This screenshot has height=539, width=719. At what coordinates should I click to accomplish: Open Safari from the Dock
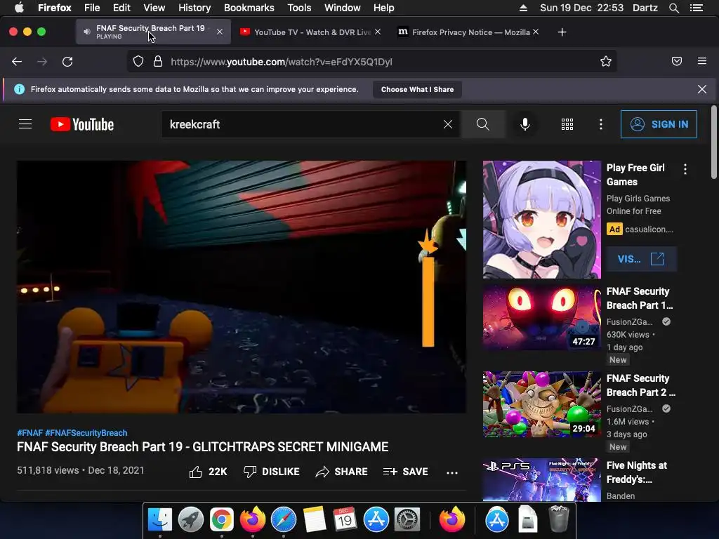tap(284, 519)
